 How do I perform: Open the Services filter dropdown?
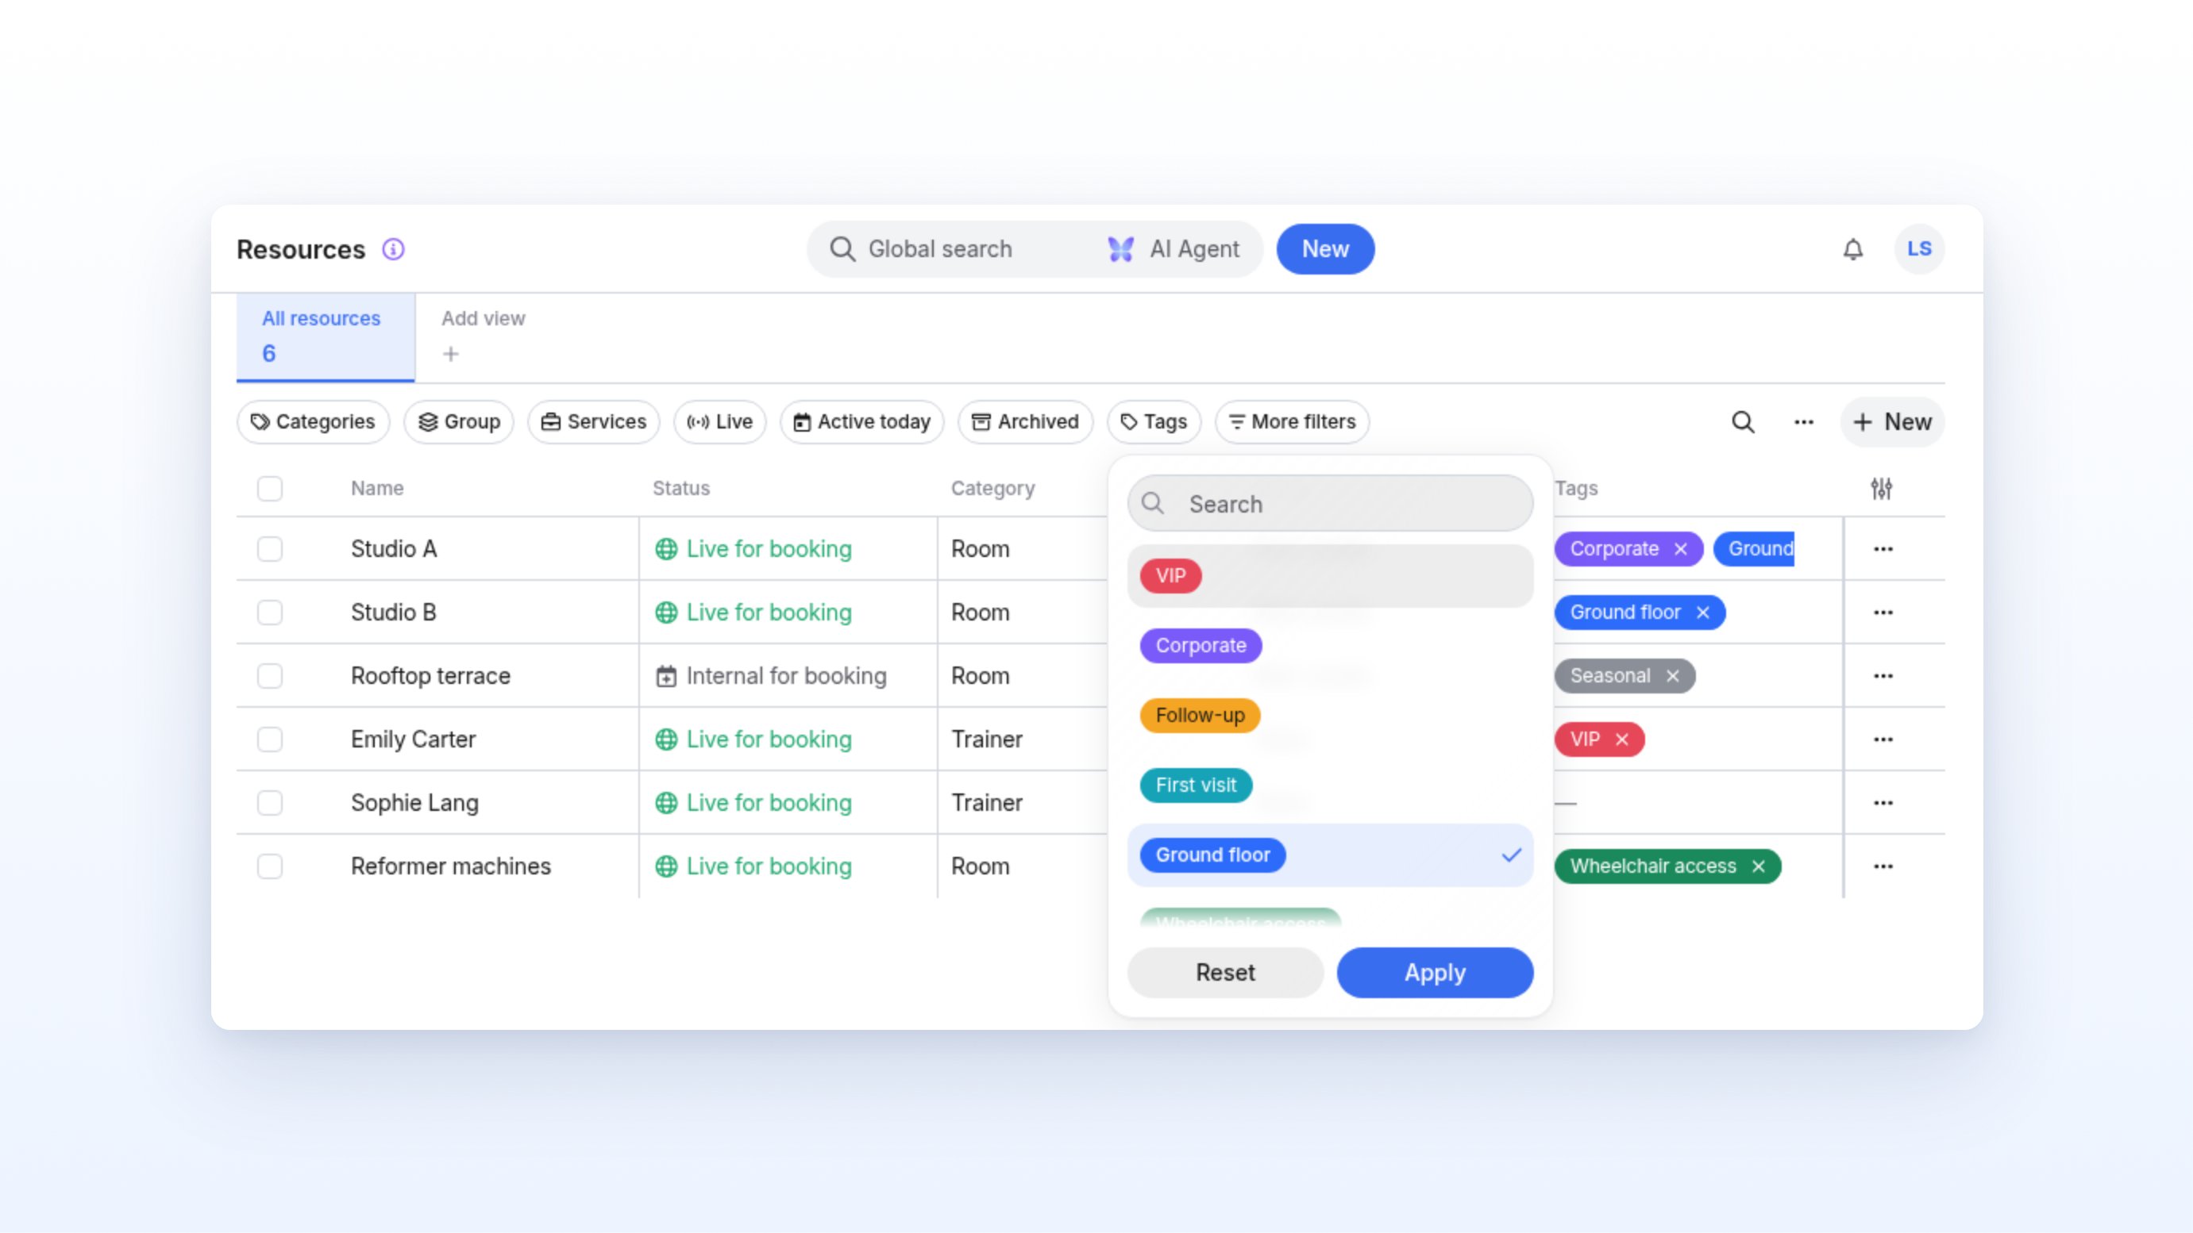pos(593,422)
